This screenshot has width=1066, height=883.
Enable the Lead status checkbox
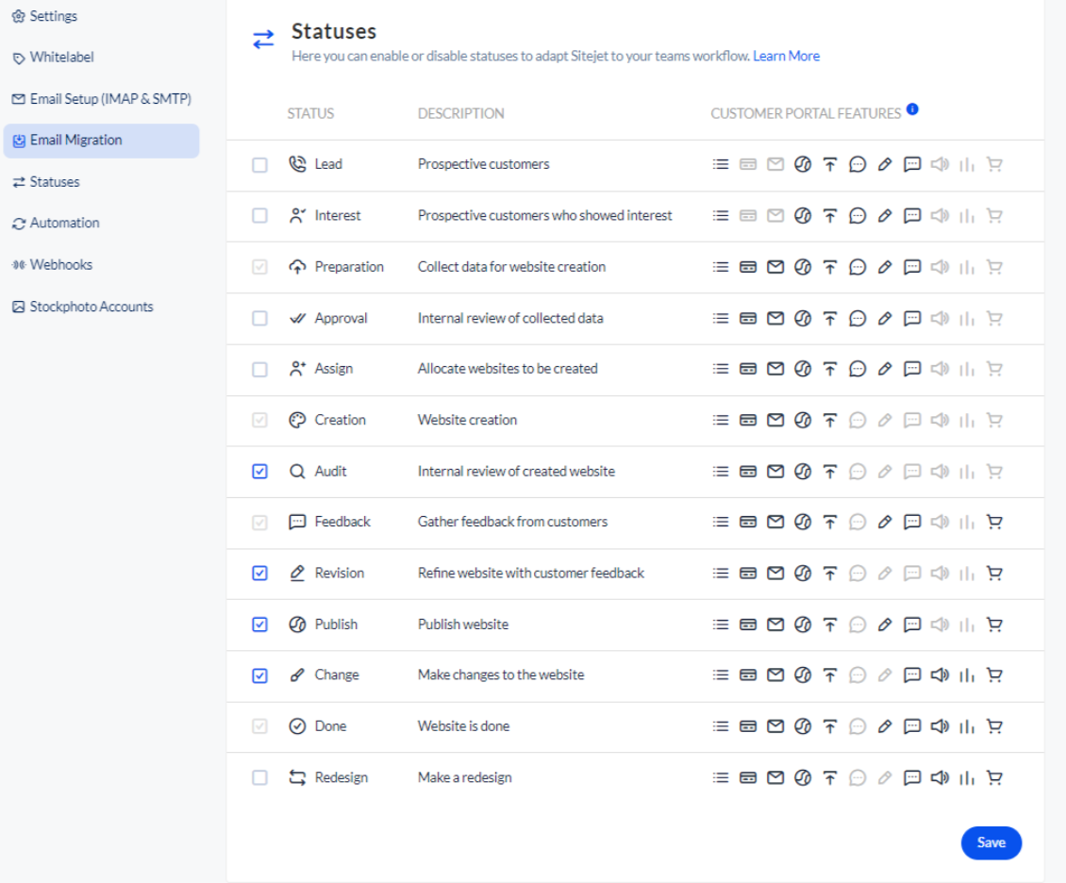[x=259, y=164]
